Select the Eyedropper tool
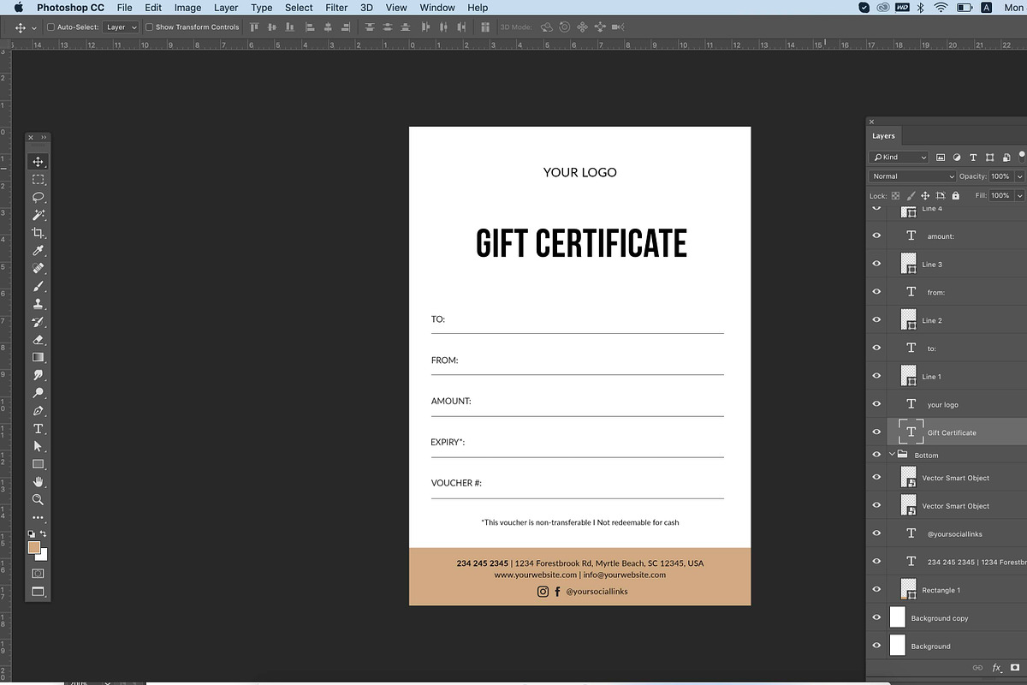The width and height of the screenshot is (1027, 685). point(38,251)
